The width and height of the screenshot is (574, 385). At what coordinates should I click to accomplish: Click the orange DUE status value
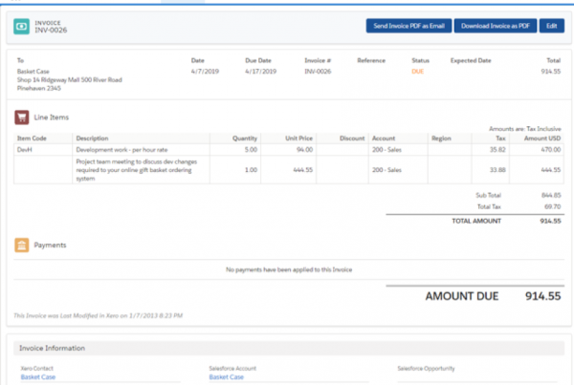[417, 71]
